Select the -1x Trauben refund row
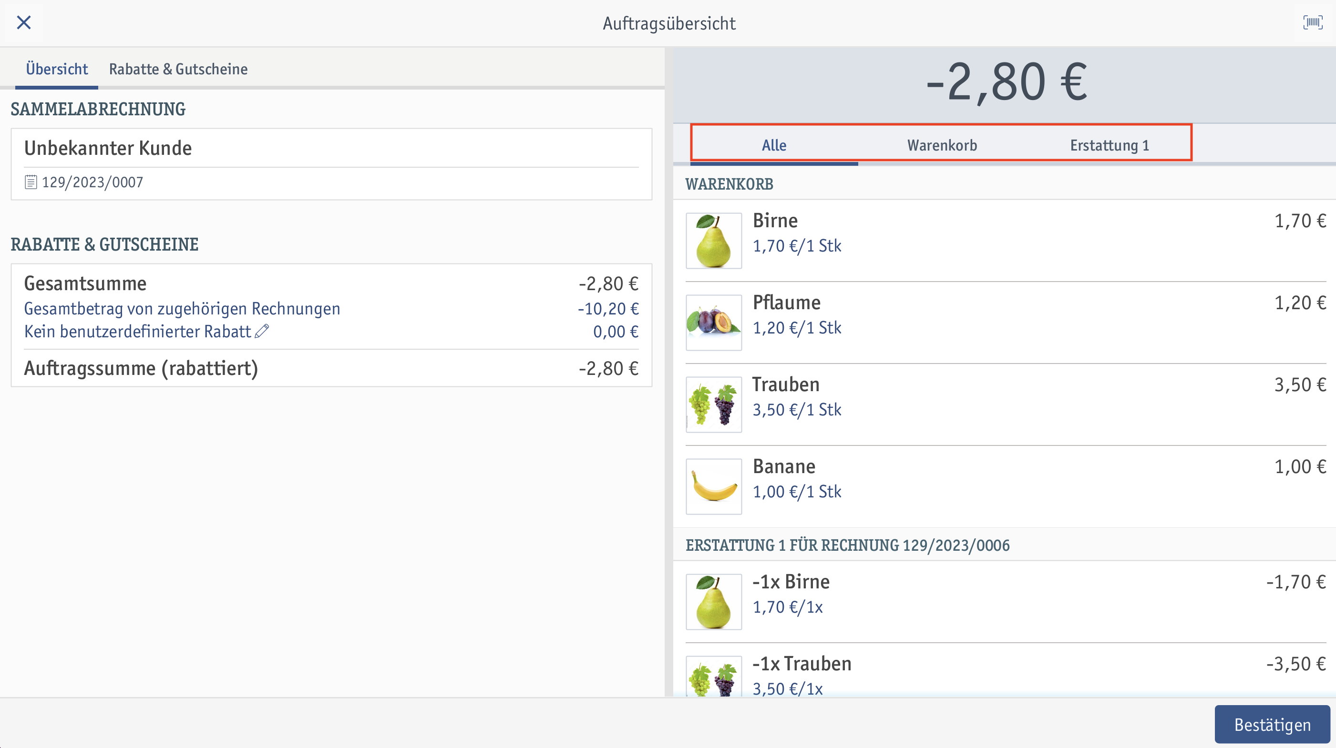 pyautogui.click(x=1006, y=671)
